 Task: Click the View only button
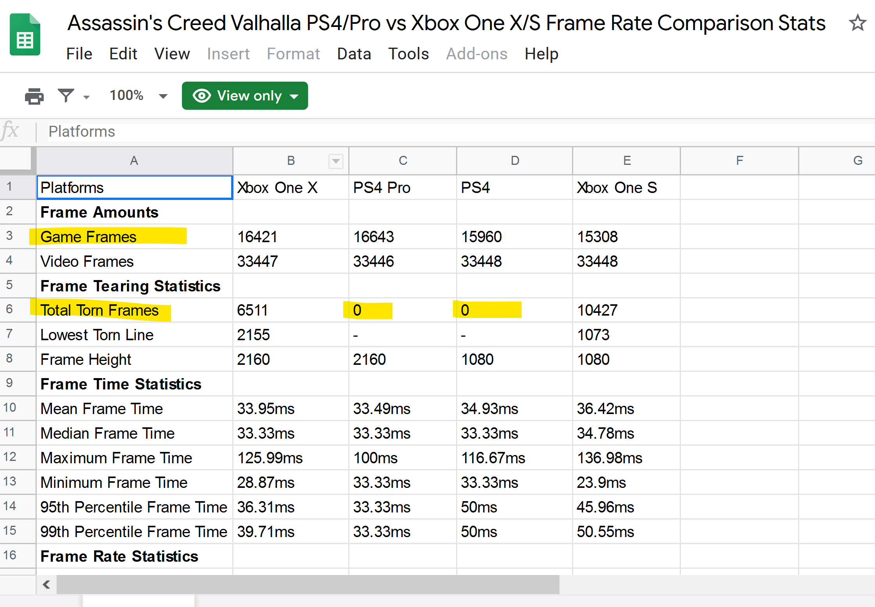pyautogui.click(x=245, y=96)
